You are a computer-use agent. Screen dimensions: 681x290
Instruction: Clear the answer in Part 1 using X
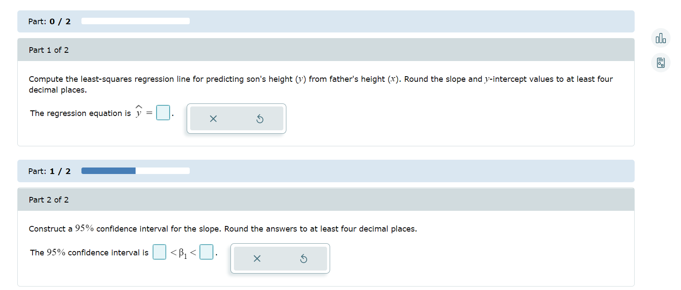[x=213, y=119]
